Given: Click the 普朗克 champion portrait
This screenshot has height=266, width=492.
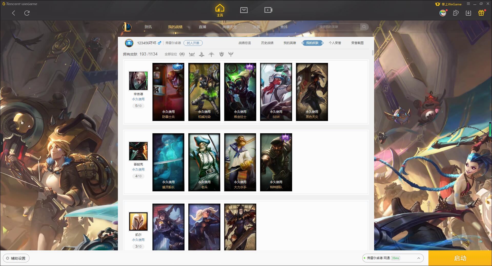Looking at the screenshot, I should 138,151.
